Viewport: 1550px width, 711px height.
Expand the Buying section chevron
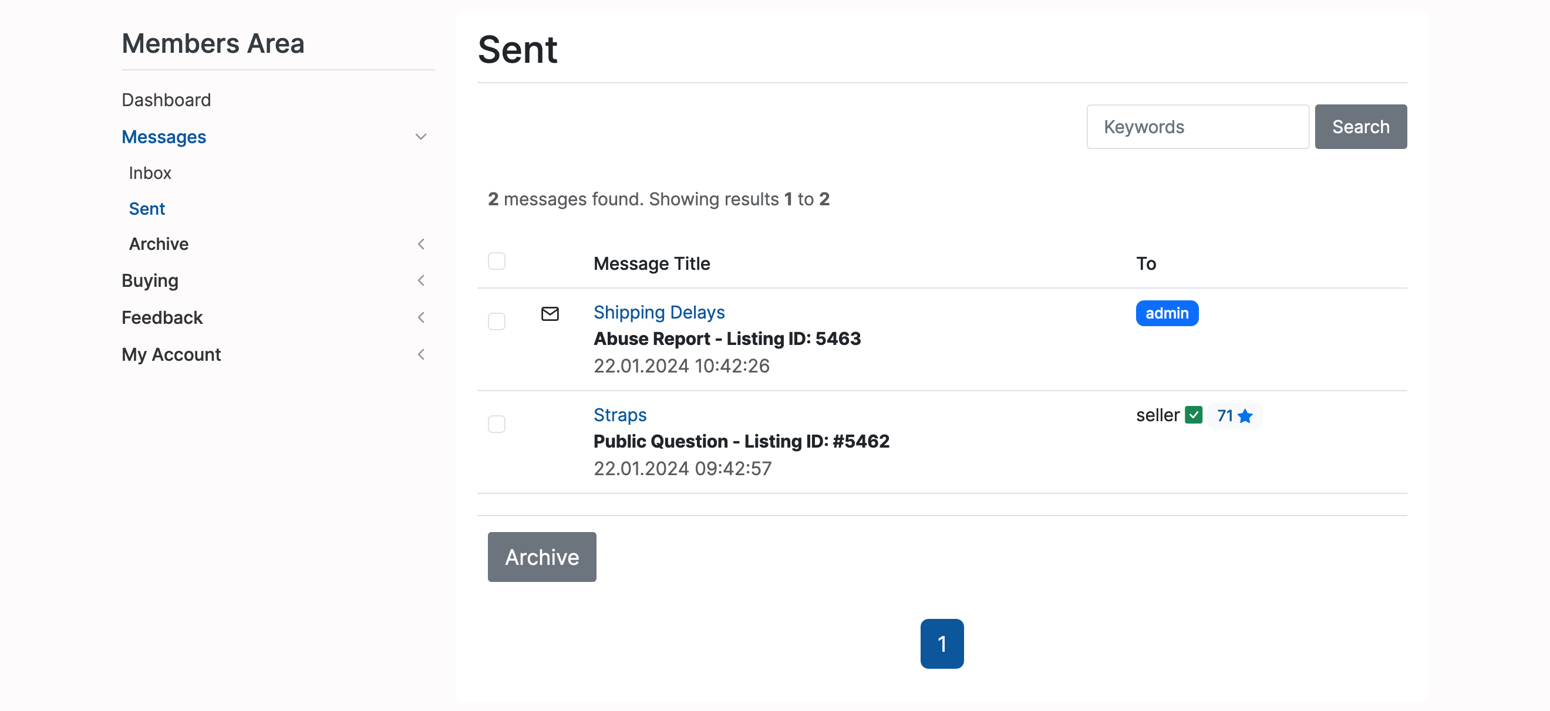click(420, 280)
